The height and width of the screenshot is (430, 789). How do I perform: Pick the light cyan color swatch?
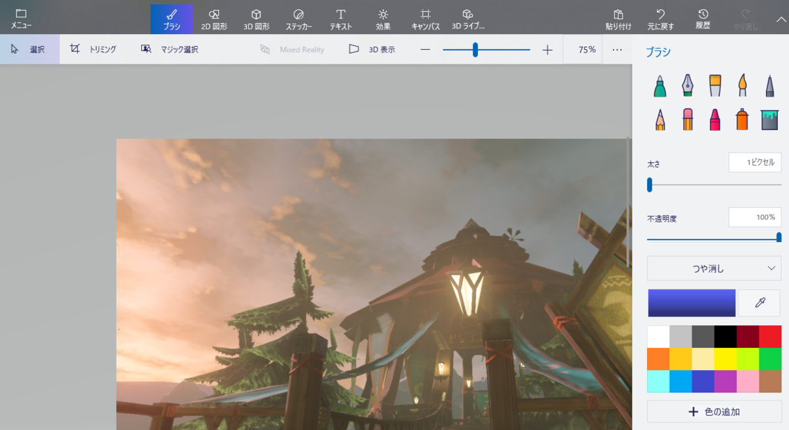pos(658,381)
